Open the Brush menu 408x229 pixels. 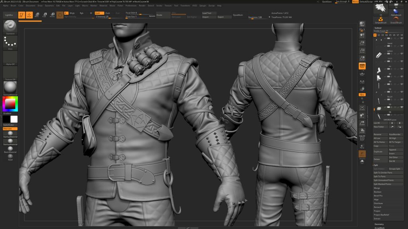click(13, 6)
